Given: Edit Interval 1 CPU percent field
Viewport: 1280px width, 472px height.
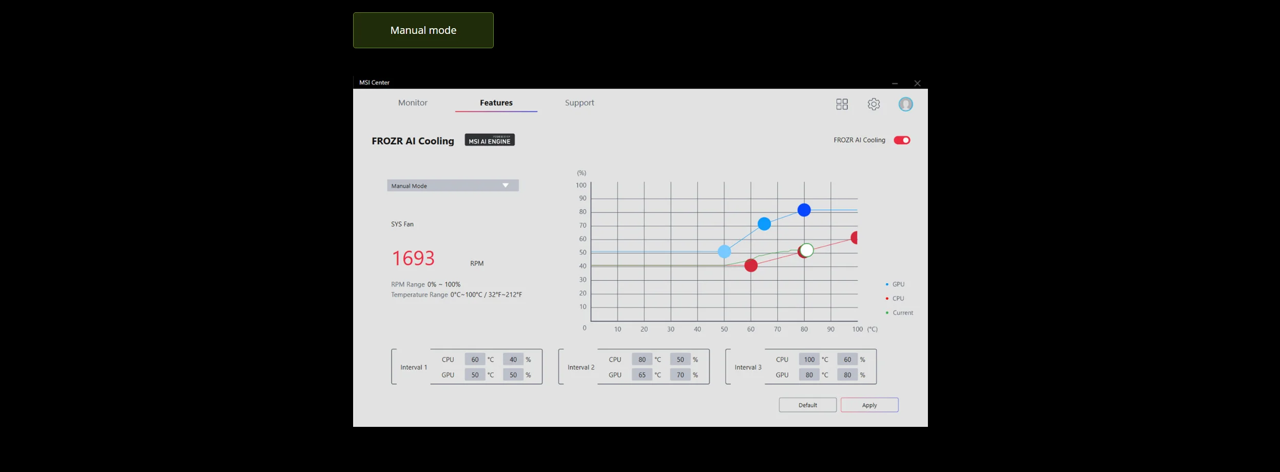Looking at the screenshot, I should (513, 360).
